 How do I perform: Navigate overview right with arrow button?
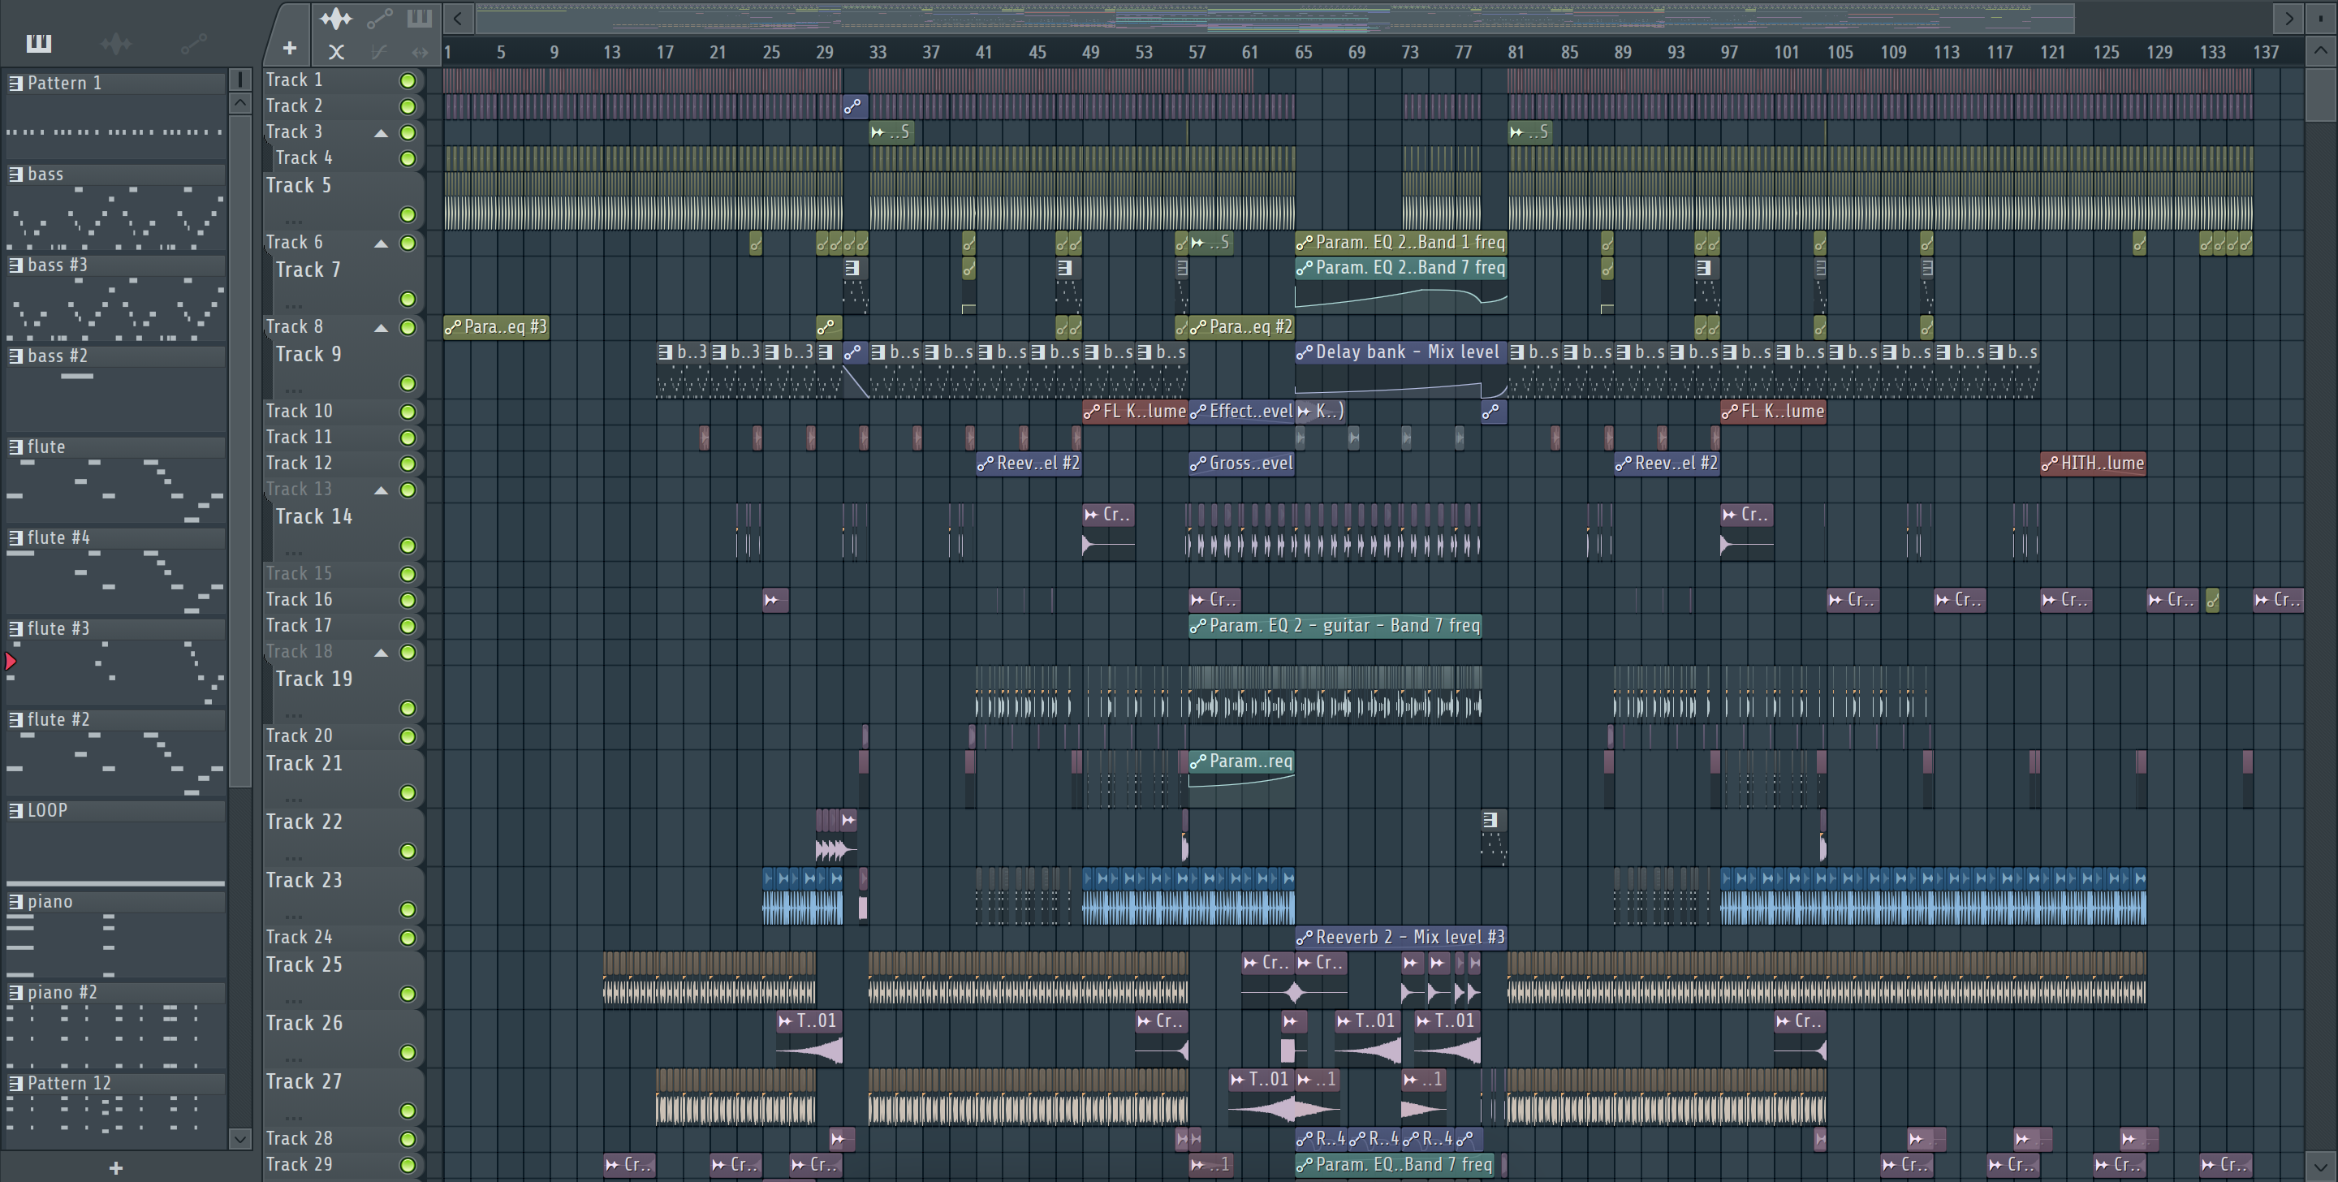click(2288, 18)
